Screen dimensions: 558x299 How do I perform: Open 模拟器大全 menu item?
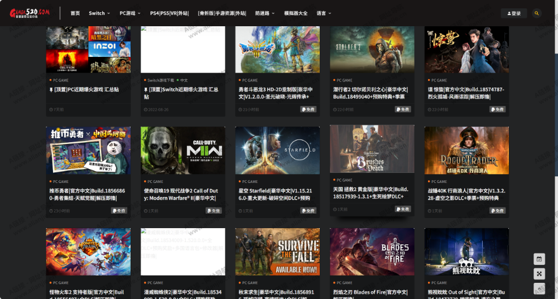(x=296, y=13)
